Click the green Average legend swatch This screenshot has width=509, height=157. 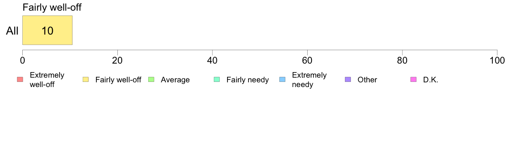[151, 79]
